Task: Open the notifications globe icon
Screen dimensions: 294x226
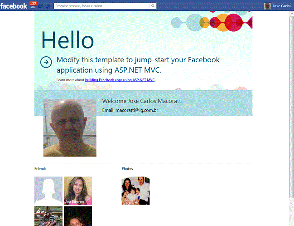Action: pyautogui.click(x=48, y=6)
